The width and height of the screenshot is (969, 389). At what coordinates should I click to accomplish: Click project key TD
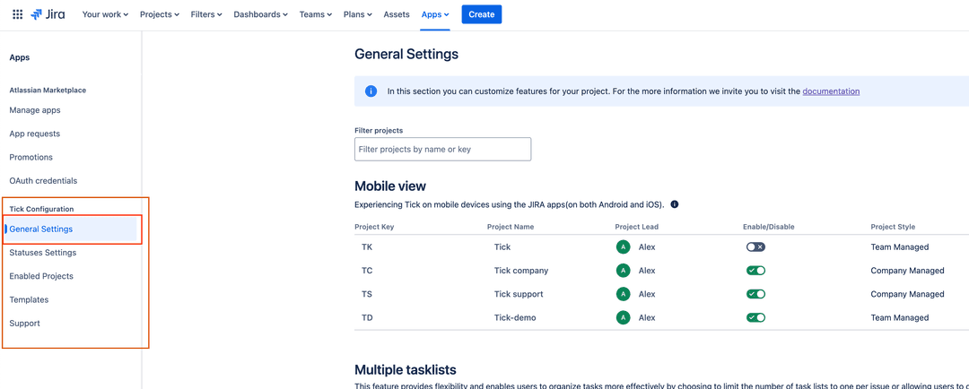coord(367,317)
